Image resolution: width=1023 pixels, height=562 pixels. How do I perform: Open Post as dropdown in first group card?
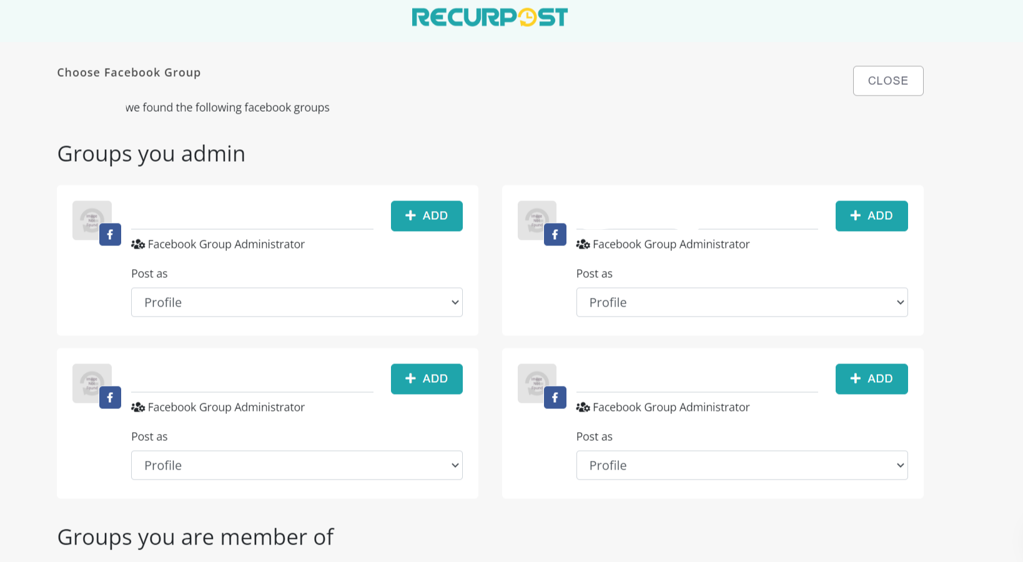[297, 302]
